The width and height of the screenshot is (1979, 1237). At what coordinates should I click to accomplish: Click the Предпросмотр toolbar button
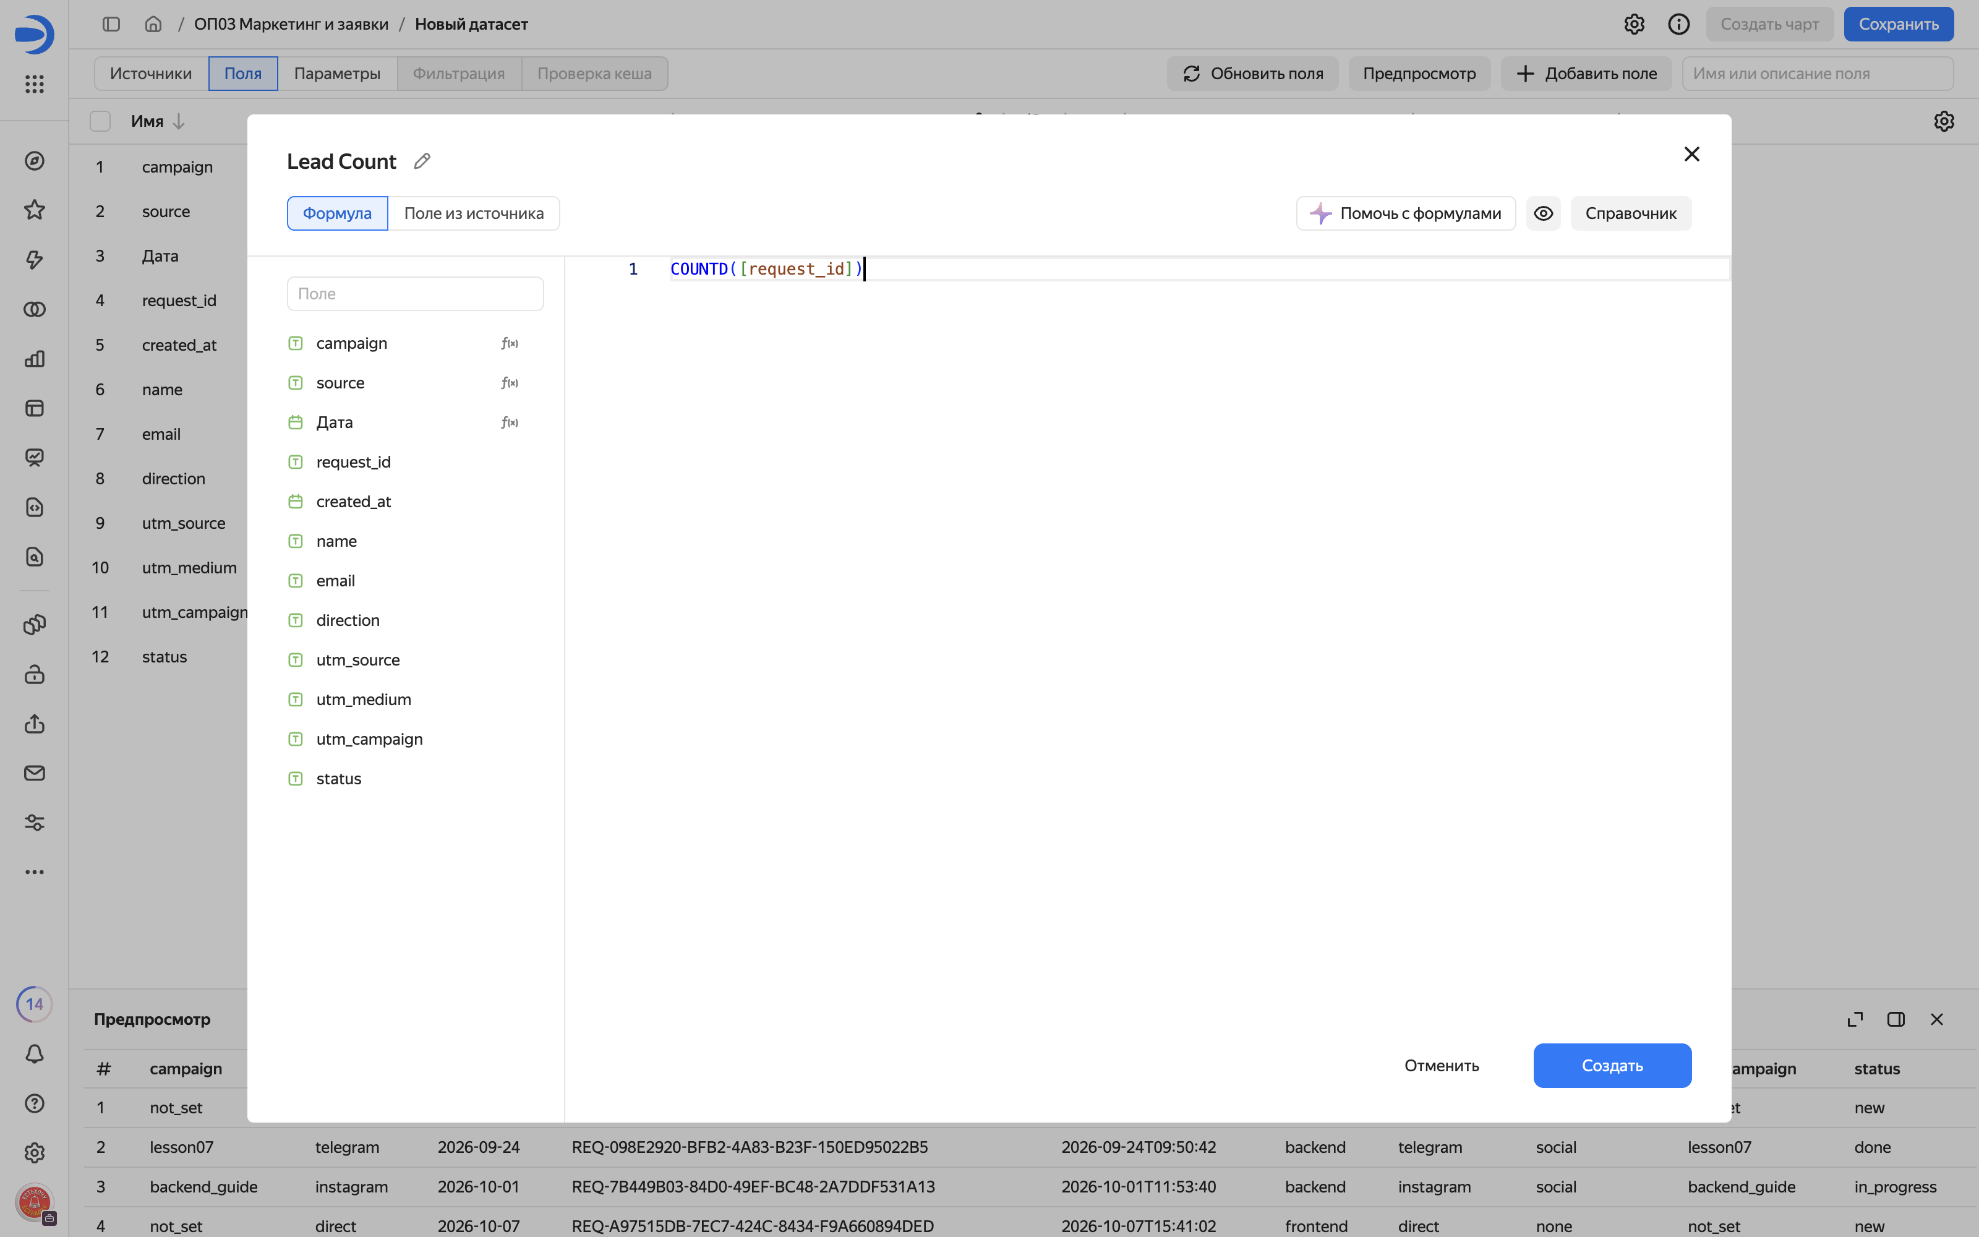[1419, 74]
